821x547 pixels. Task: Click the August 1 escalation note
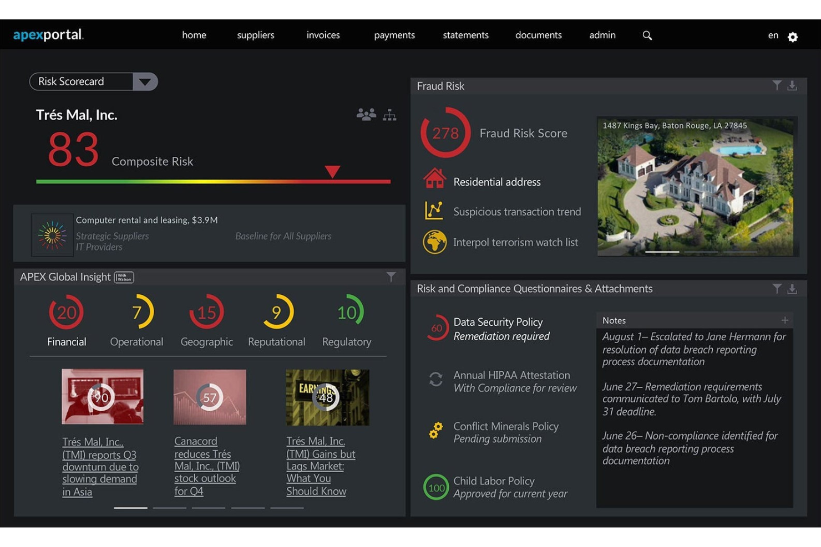[694, 349]
